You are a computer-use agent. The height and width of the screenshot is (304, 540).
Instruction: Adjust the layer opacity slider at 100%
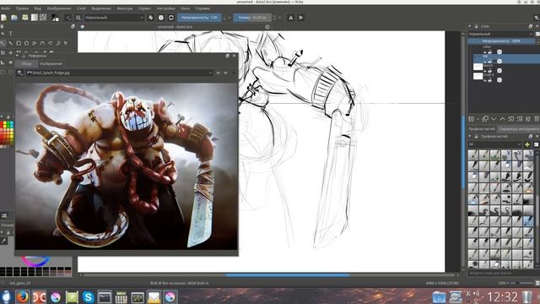coord(501,41)
